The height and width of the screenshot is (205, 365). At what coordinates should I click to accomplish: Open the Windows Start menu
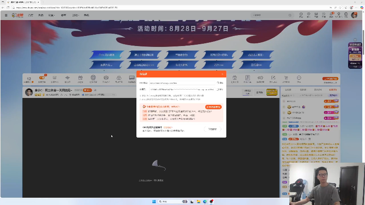click(154, 201)
